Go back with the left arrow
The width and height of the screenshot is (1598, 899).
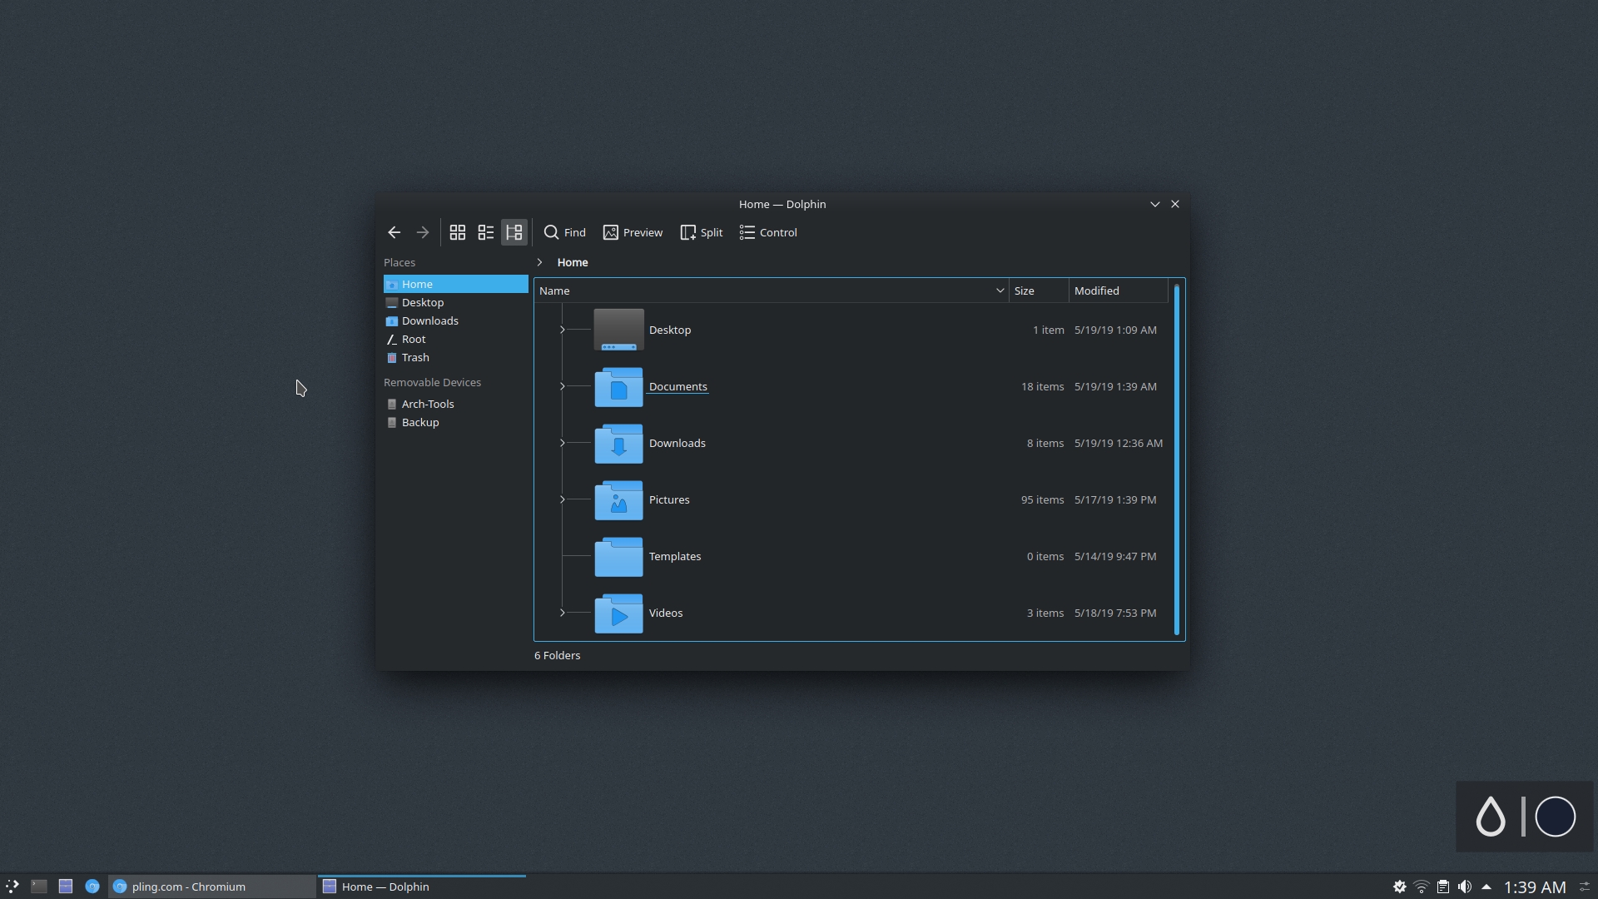[x=395, y=233]
